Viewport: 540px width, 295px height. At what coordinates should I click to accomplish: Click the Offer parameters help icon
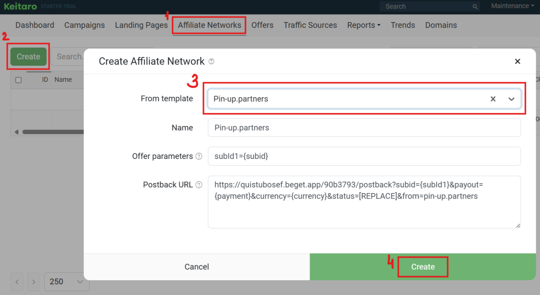click(199, 156)
